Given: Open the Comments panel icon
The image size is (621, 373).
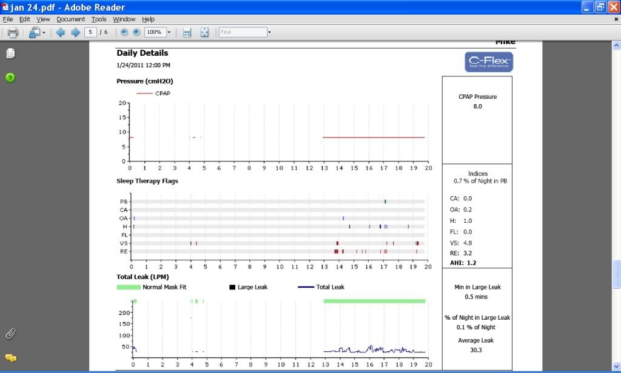Looking at the screenshot, I should (x=10, y=358).
